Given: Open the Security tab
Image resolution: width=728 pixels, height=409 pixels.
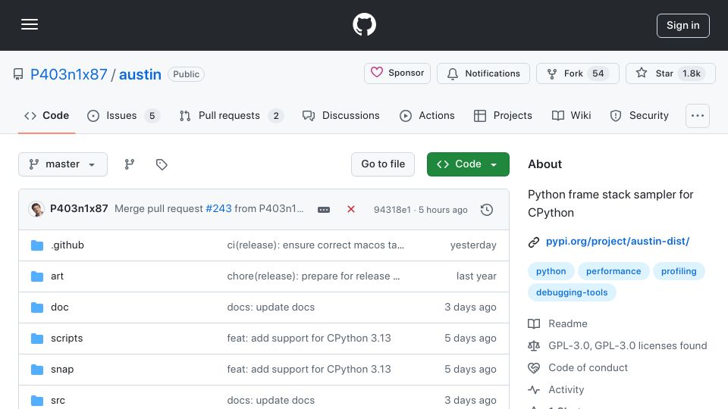Looking at the screenshot, I should [x=639, y=115].
